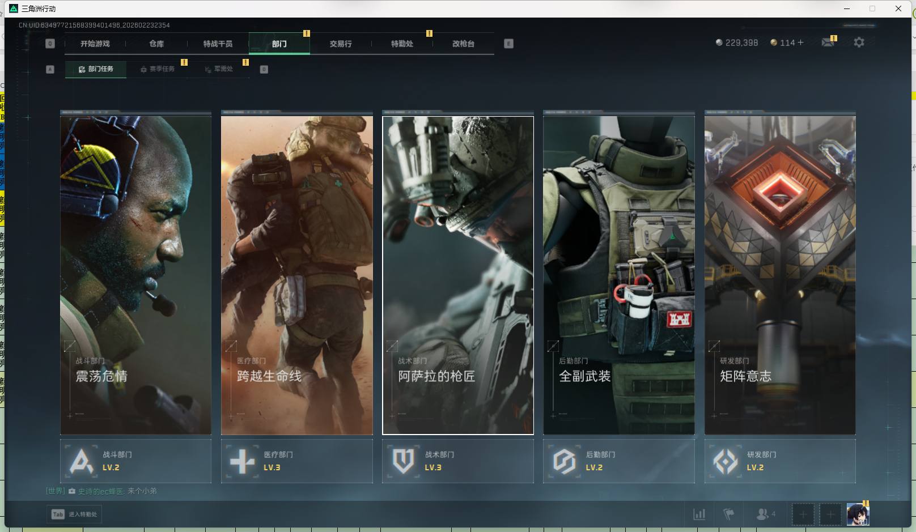Click the 战斗部门 LV.2 button
This screenshot has width=916, height=532.
(135, 461)
